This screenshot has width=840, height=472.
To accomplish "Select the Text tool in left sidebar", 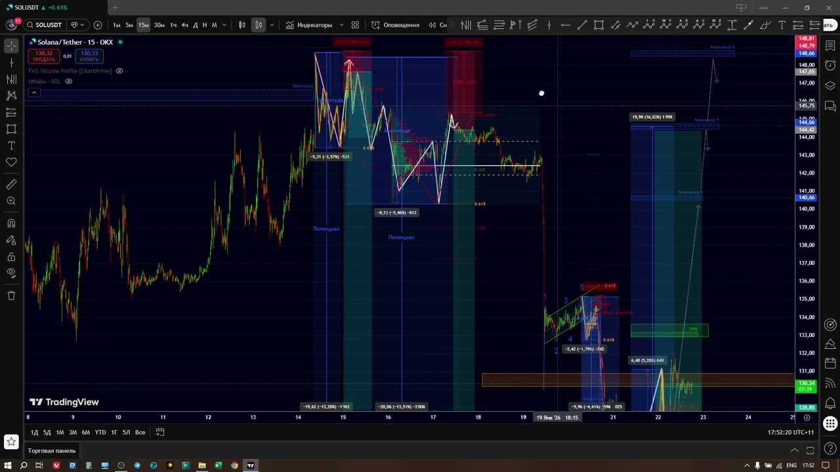I will pyautogui.click(x=11, y=146).
